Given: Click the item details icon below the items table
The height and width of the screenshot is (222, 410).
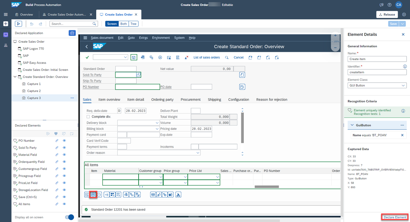Looking at the screenshot, I should [87, 195].
